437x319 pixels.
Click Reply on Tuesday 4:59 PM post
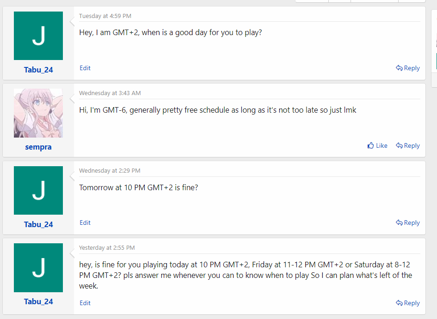(x=408, y=68)
